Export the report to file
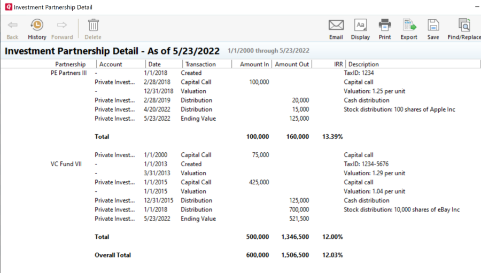481x273 pixels. coord(409,25)
